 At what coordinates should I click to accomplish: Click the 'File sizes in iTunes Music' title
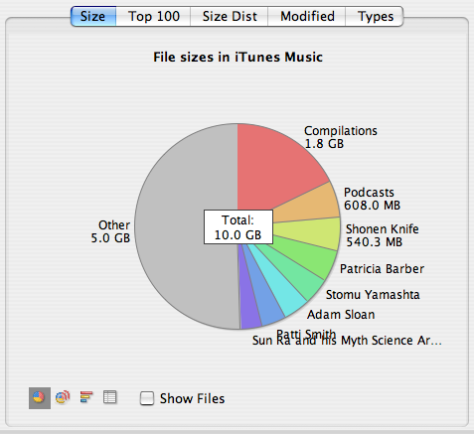click(x=237, y=57)
